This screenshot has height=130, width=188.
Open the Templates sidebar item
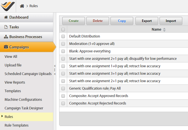(13, 91)
